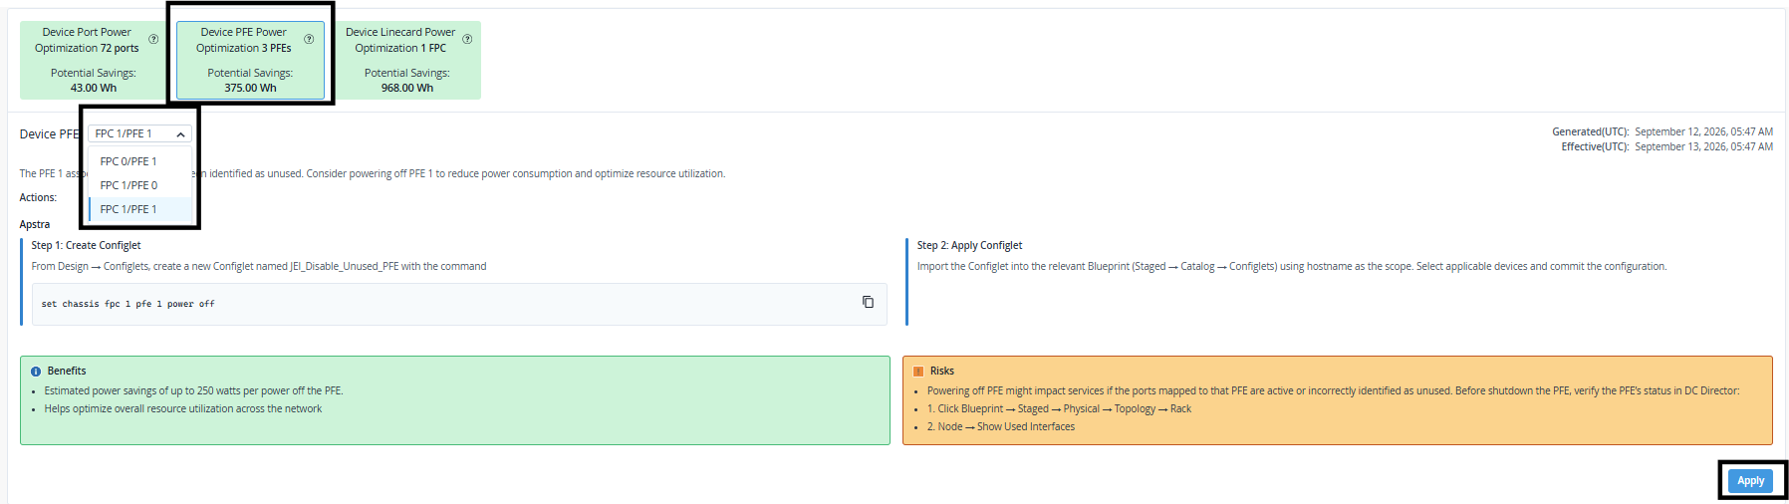
Task: Choose FPC 1/PFE 1 from the list
Action: [140, 209]
